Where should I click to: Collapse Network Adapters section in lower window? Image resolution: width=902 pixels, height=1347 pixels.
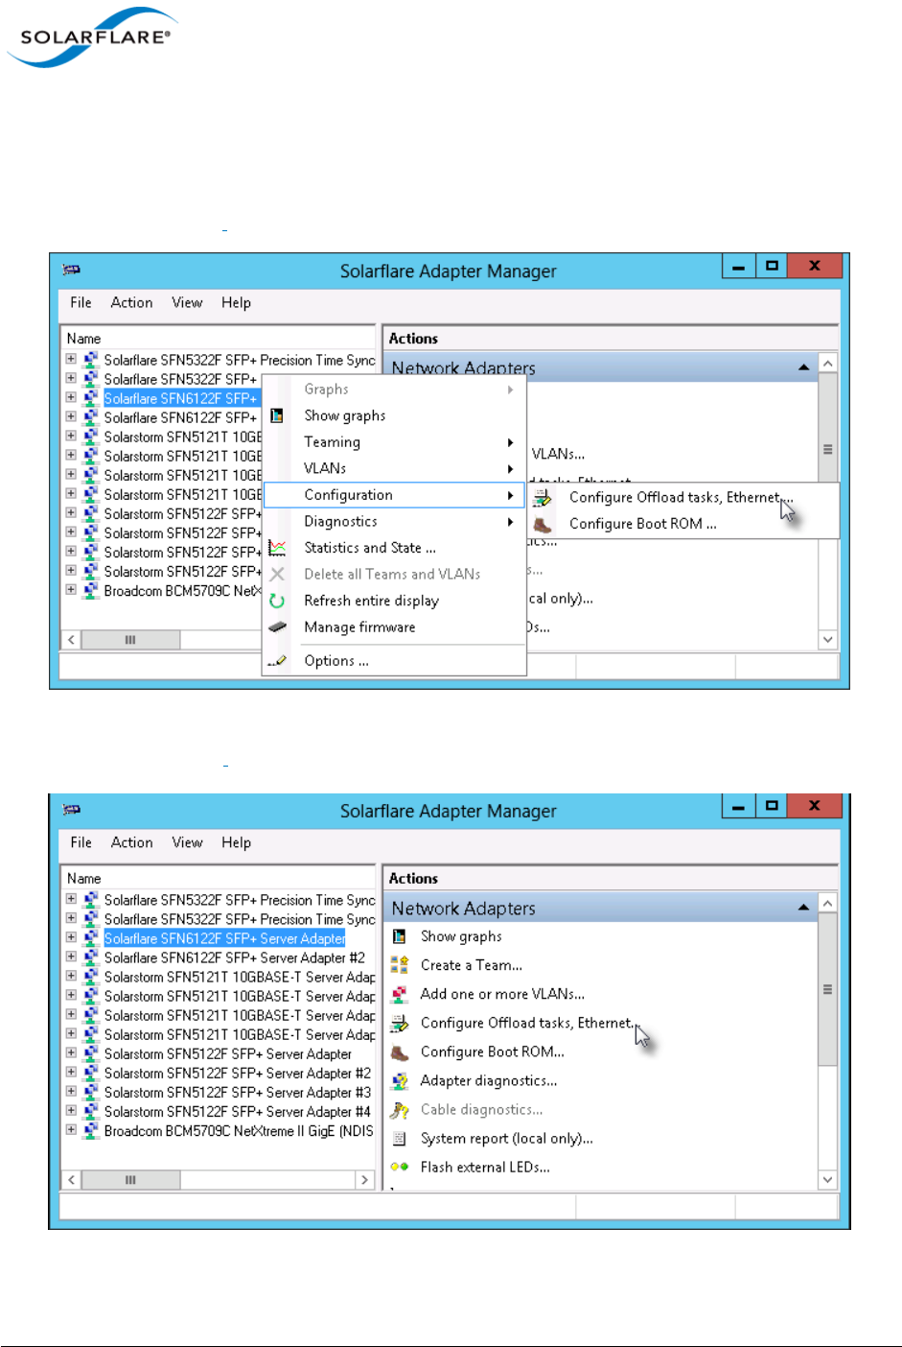tap(803, 908)
